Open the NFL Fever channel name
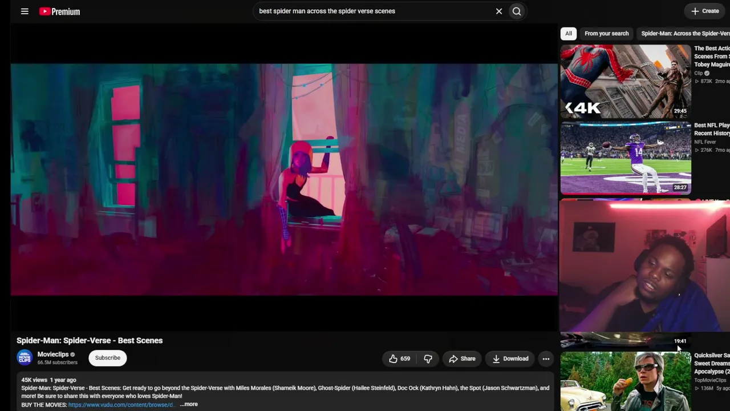This screenshot has width=730, height=411. coord(705,142)
